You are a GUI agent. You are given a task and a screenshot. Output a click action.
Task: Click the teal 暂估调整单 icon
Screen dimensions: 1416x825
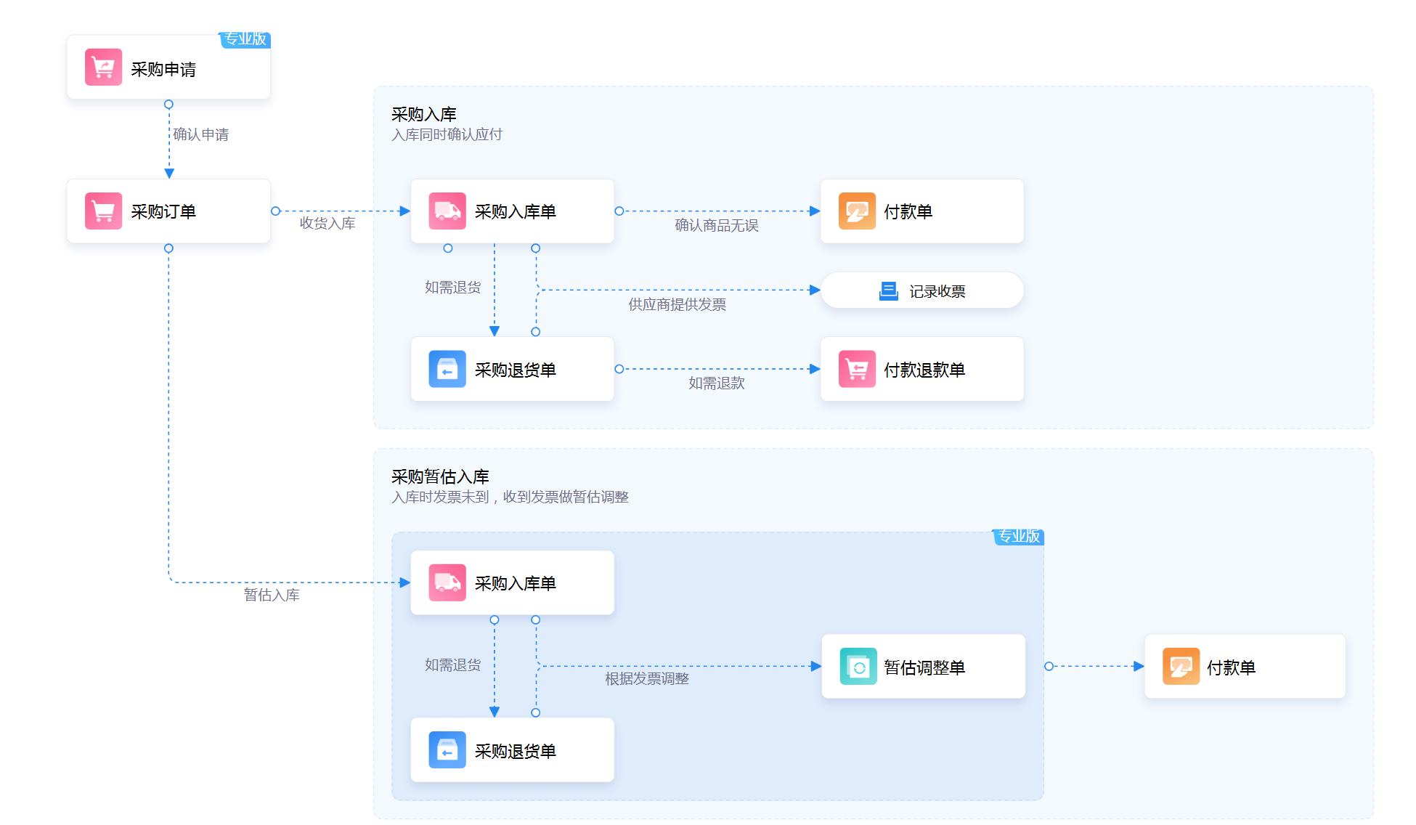[858, 667]
